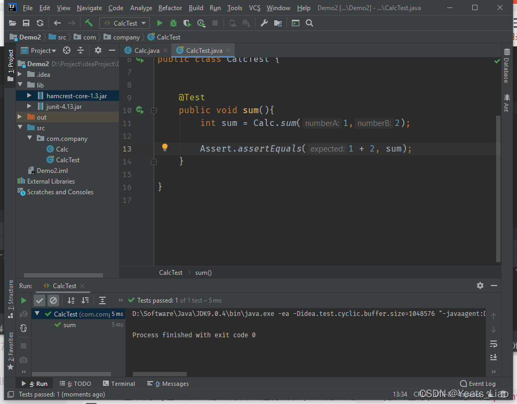This screenshot has width=517, height=404.
Task: Open the Terminal tool window
Action: 119,384
